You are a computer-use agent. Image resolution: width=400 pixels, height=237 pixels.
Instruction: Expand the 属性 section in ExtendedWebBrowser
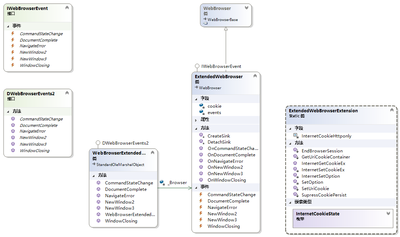click(x=196, y=120)
